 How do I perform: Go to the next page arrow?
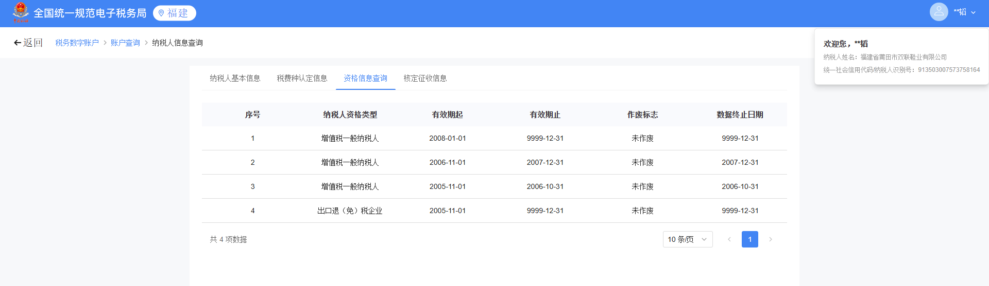[771, 239]
